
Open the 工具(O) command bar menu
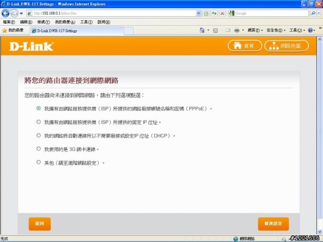[297, 30]
